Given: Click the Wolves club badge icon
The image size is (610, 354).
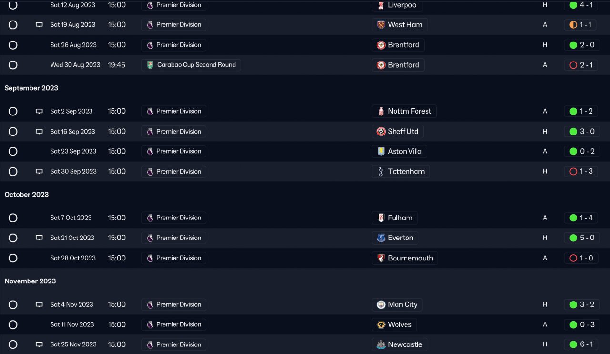Looking at the screenshot, I should [x=381, y=325].
